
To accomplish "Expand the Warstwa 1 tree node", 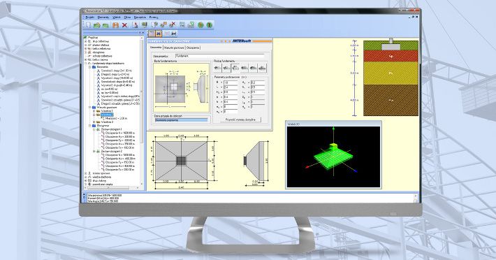I will 94,111.
